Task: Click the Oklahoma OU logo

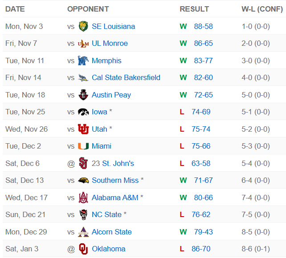Action: [x=83, y=249]
